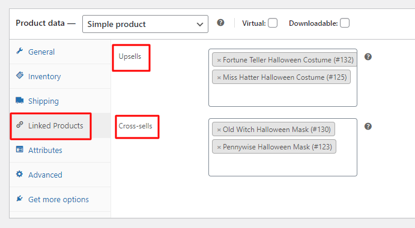Select the Linked Products tab
The width and height of the screenshot is (415, 228).
point(60,125)
